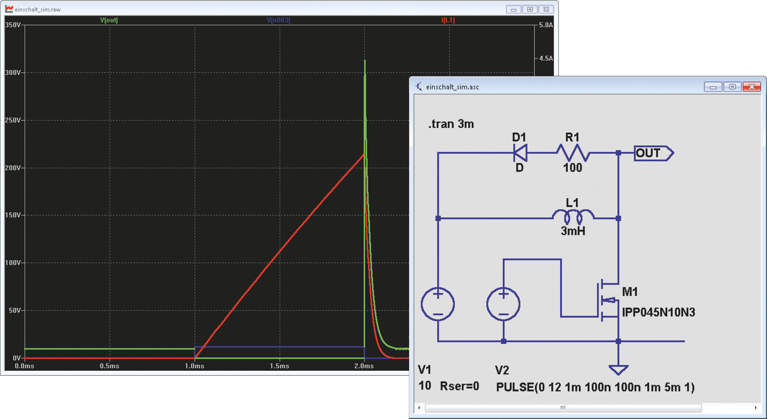
Task: Minimize the einschalt_sim.raw plot window
Action: point(513,9)
